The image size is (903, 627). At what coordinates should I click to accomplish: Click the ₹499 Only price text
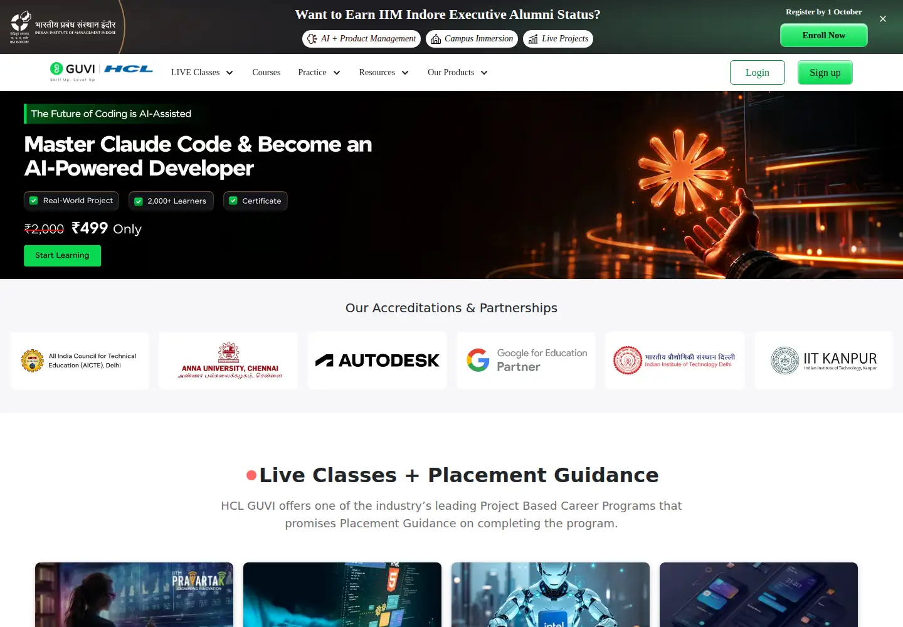(x=107, y=228)
